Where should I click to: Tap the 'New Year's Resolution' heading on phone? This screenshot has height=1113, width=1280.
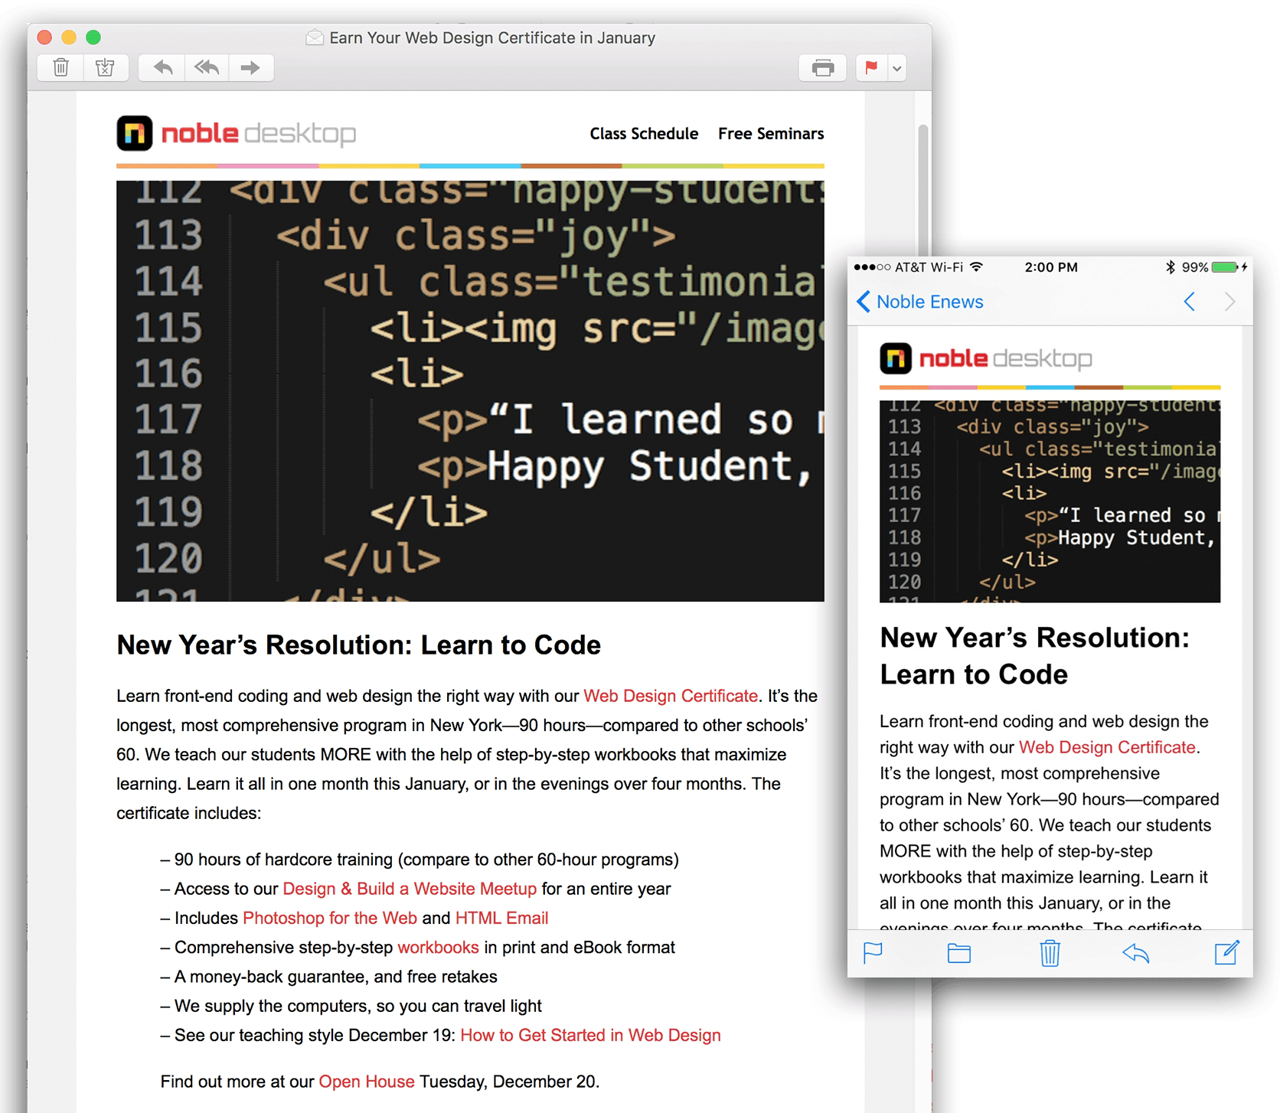click(x=1034, y=656)
